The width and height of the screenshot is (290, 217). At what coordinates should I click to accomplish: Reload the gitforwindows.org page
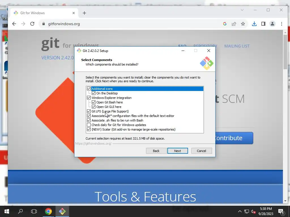click(x=32, y=24)
